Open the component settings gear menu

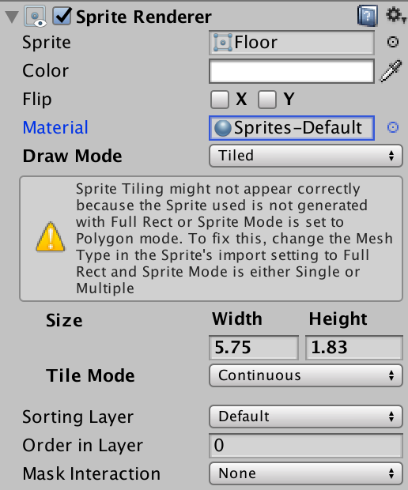pos(395,15)
